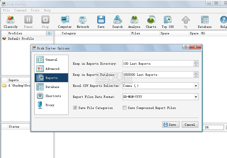Click the Classify toolbar icon

pyautogui.click(x=11, y=22)
